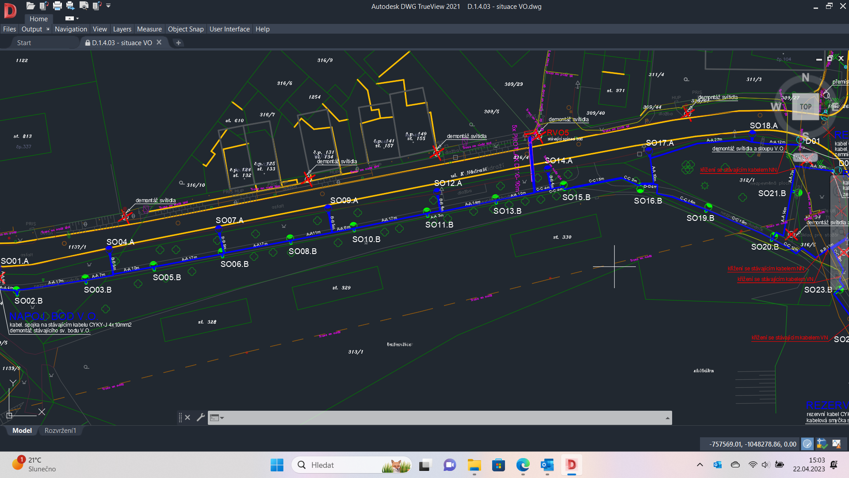This screenshot has height=478, width=849.
Task: Open the Windows Start menu
Action: click(277, 465)
